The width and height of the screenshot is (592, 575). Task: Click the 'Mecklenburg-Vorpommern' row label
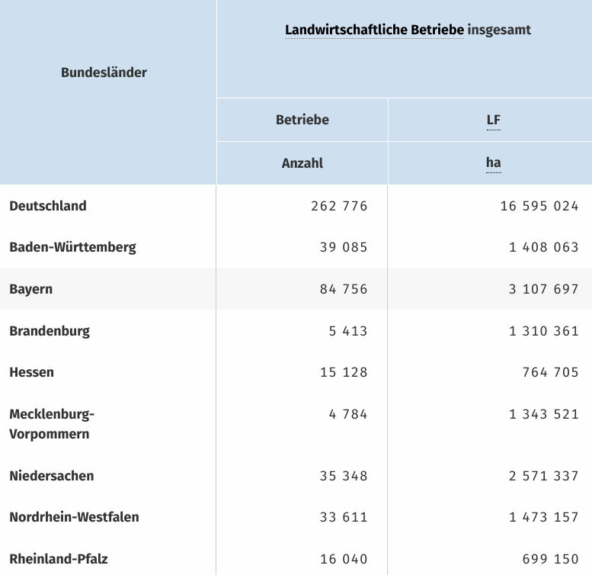click(50, 424)
